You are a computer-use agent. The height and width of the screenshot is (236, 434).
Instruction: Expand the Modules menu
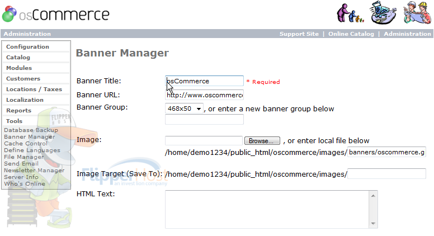click(36, 68)
